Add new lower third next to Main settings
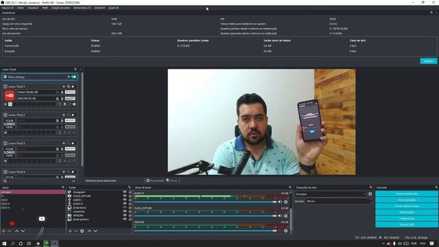The image size is (439, 247). coord(69,77)
